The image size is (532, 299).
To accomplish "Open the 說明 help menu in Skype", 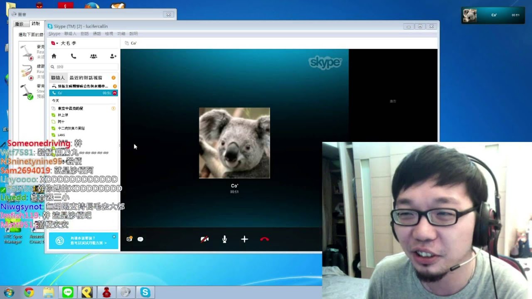I will click(133, 34).
